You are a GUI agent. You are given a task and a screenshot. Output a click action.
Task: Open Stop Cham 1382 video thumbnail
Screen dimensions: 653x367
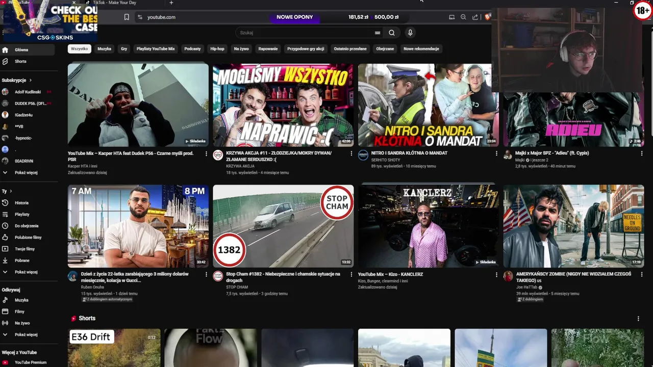click(x=283, y=226)
